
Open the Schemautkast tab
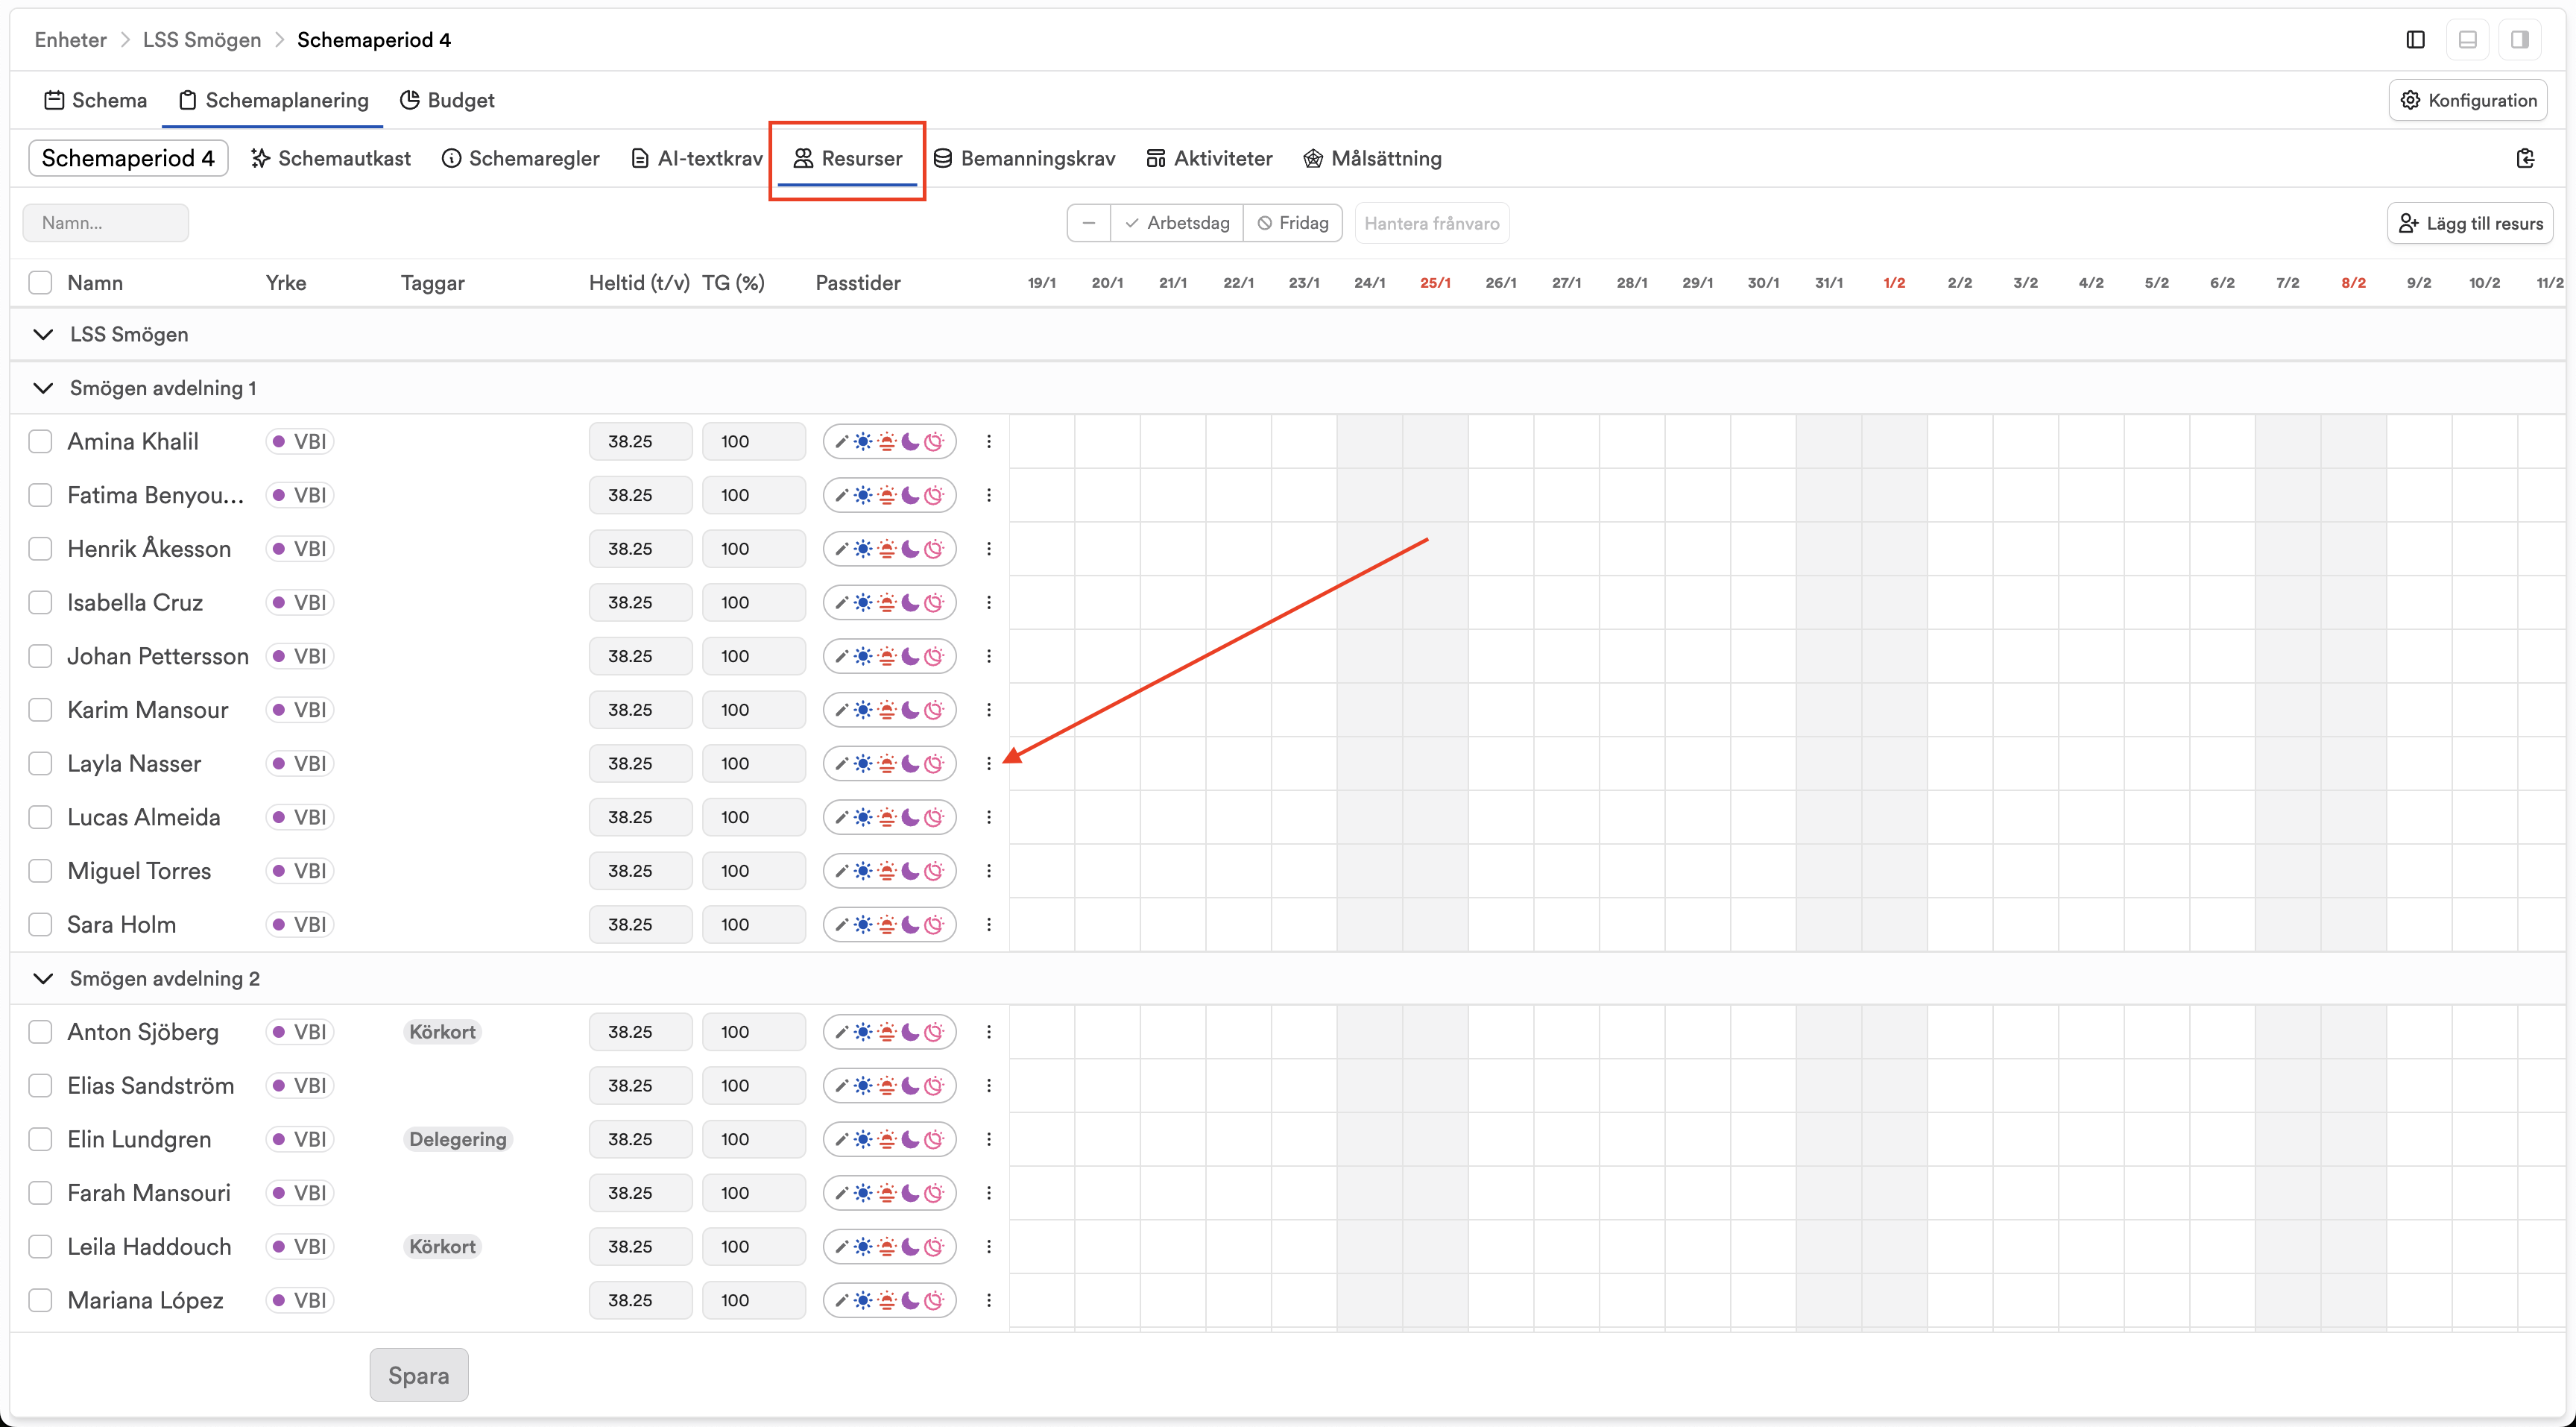pos(331,158)
